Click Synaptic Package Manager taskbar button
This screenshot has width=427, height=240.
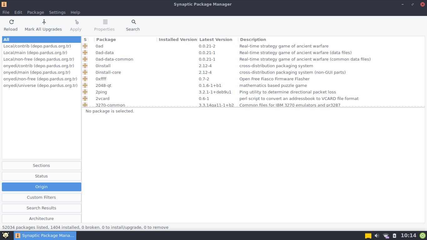tap(45, 236)
